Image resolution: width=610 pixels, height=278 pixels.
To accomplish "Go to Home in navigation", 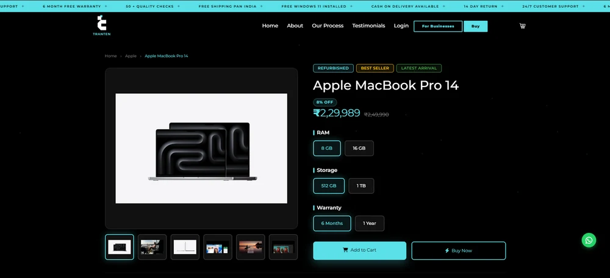I will pos(270,26).
